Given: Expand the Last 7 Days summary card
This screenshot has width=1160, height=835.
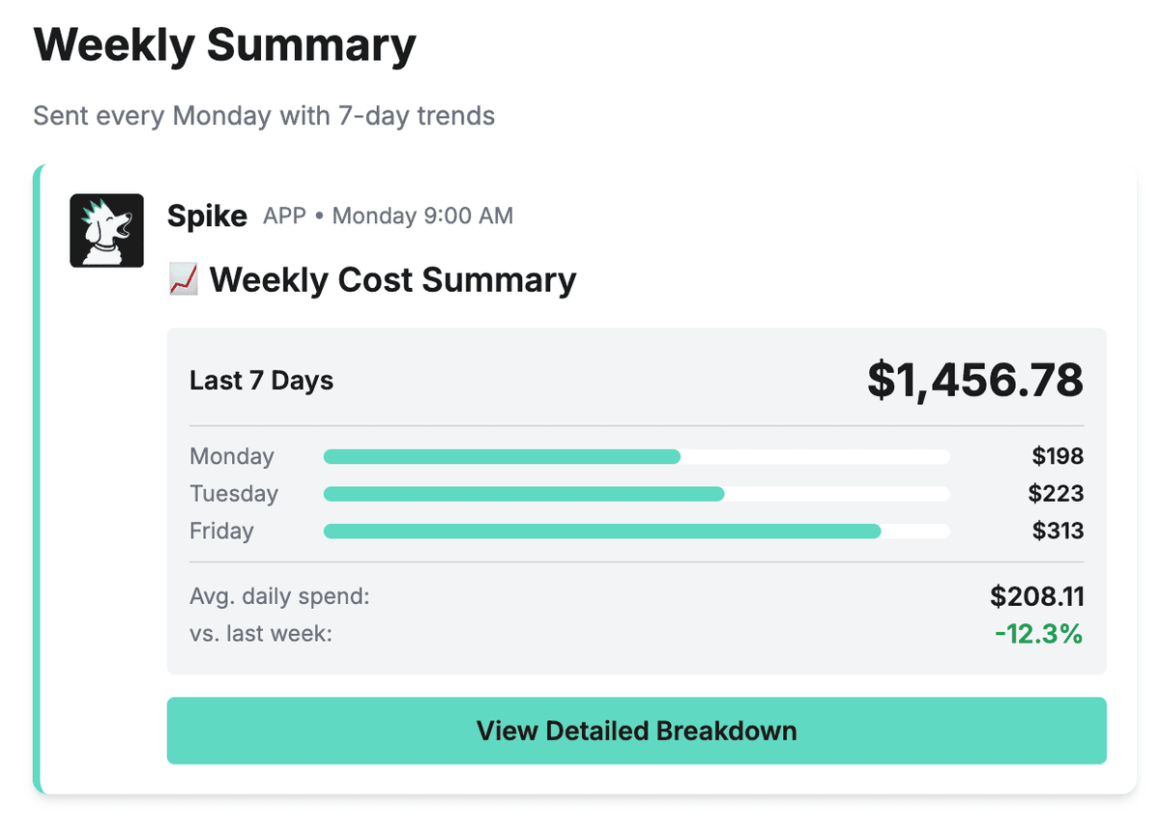Looking at the screenshot, I should point(261,380).
